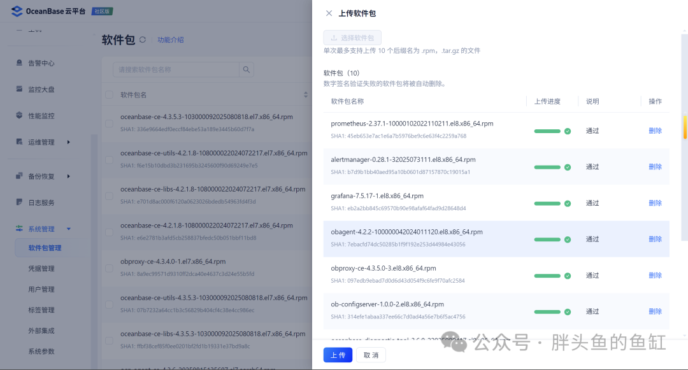
Task: Check the box for oceanbase-ce-4.3.5.3 package row
Action: tap(110, 123)
